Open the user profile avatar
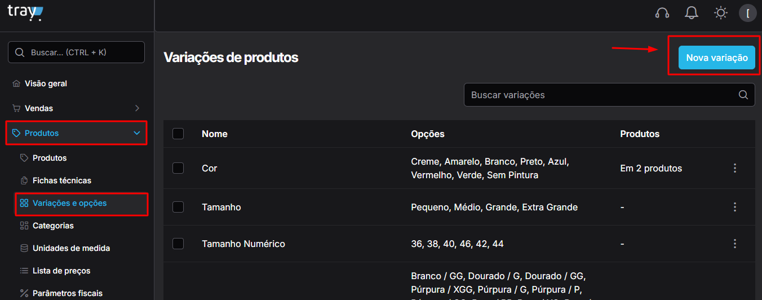Viewport: 762px width, 300px height. click(747, 13)
